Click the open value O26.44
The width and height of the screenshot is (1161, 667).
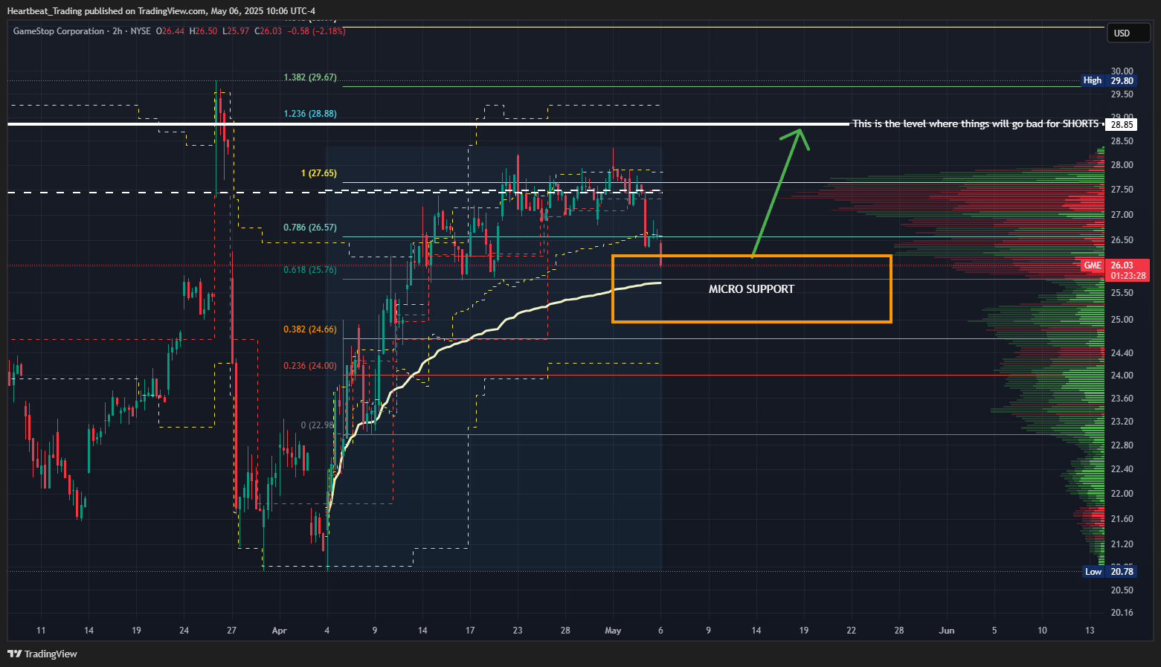click(170, 31)
